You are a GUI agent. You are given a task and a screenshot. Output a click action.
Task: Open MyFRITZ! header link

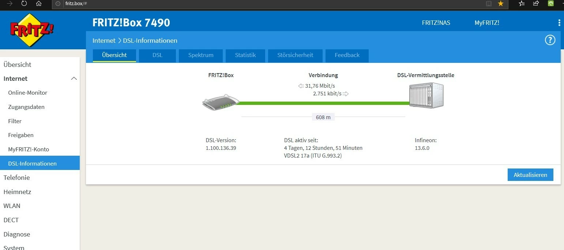click(487, 23)
